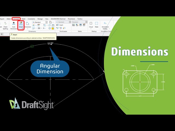Click the 112° angular dimension text
Image resolution: width=175 pixels, height=131 pixels.
[50, 44]
